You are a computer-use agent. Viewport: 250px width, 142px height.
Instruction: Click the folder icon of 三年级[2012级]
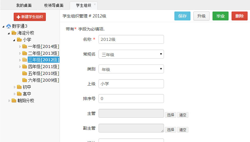[x=24, y=60]
